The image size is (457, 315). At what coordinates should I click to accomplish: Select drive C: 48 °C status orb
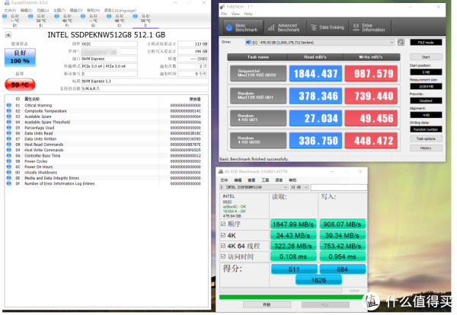[109, 16]
